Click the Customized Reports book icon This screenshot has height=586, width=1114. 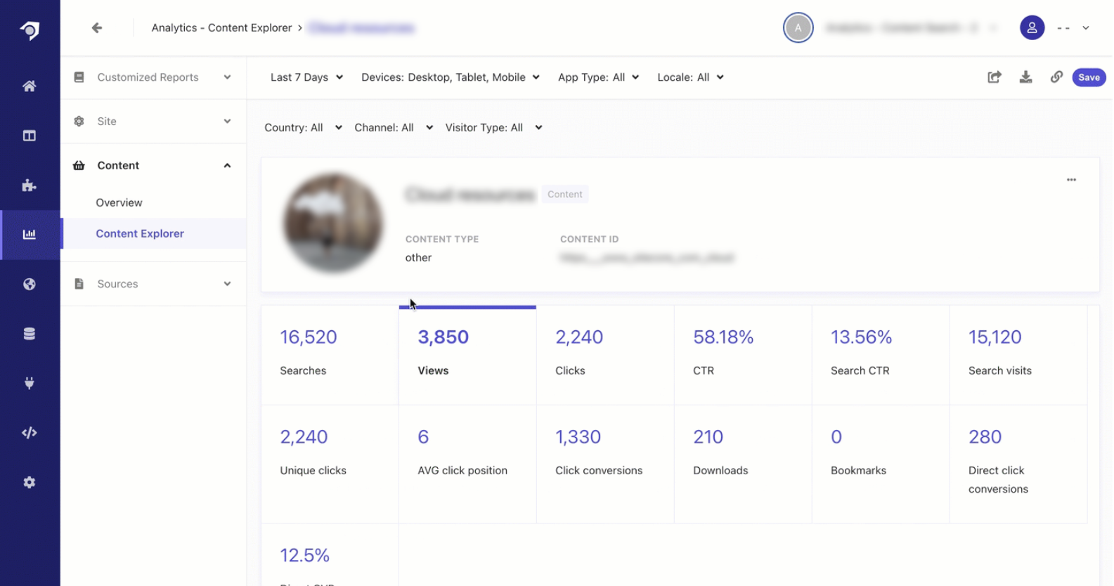pos(79,77)
